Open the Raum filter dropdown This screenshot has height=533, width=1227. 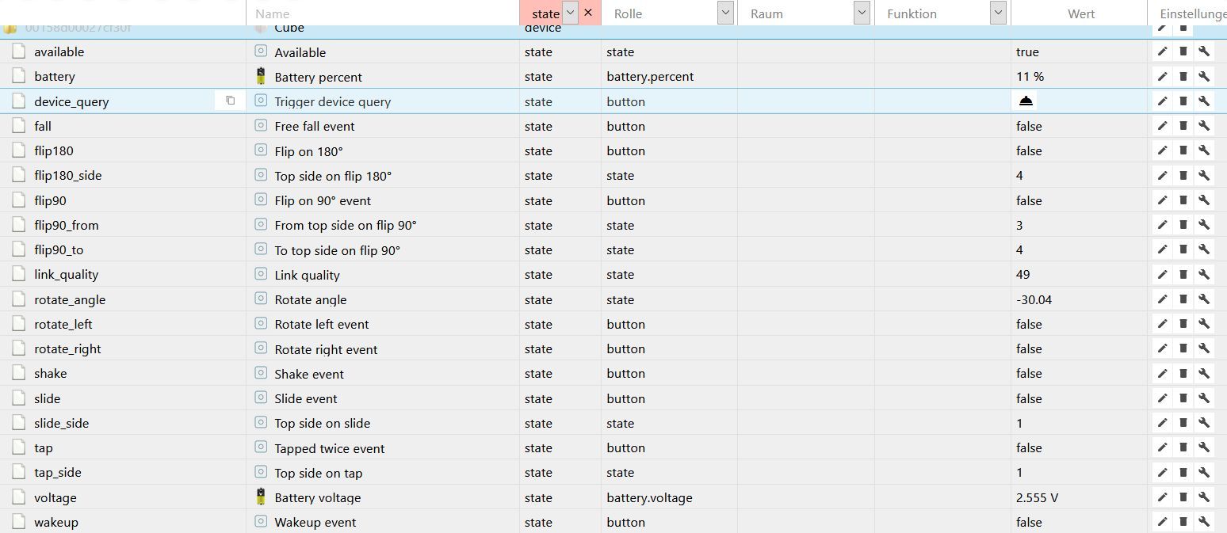point(862,13)
